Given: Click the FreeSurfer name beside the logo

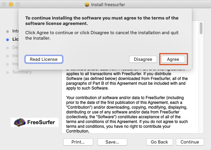Looking at the screenshot, I should click(41, 122).
